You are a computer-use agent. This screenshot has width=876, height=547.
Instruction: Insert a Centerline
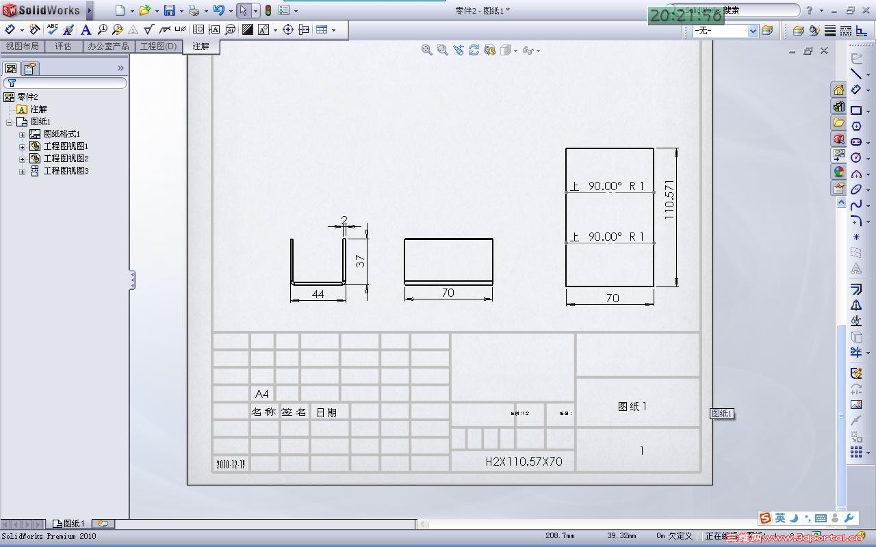pyautogui.click(x=305, y=29)
